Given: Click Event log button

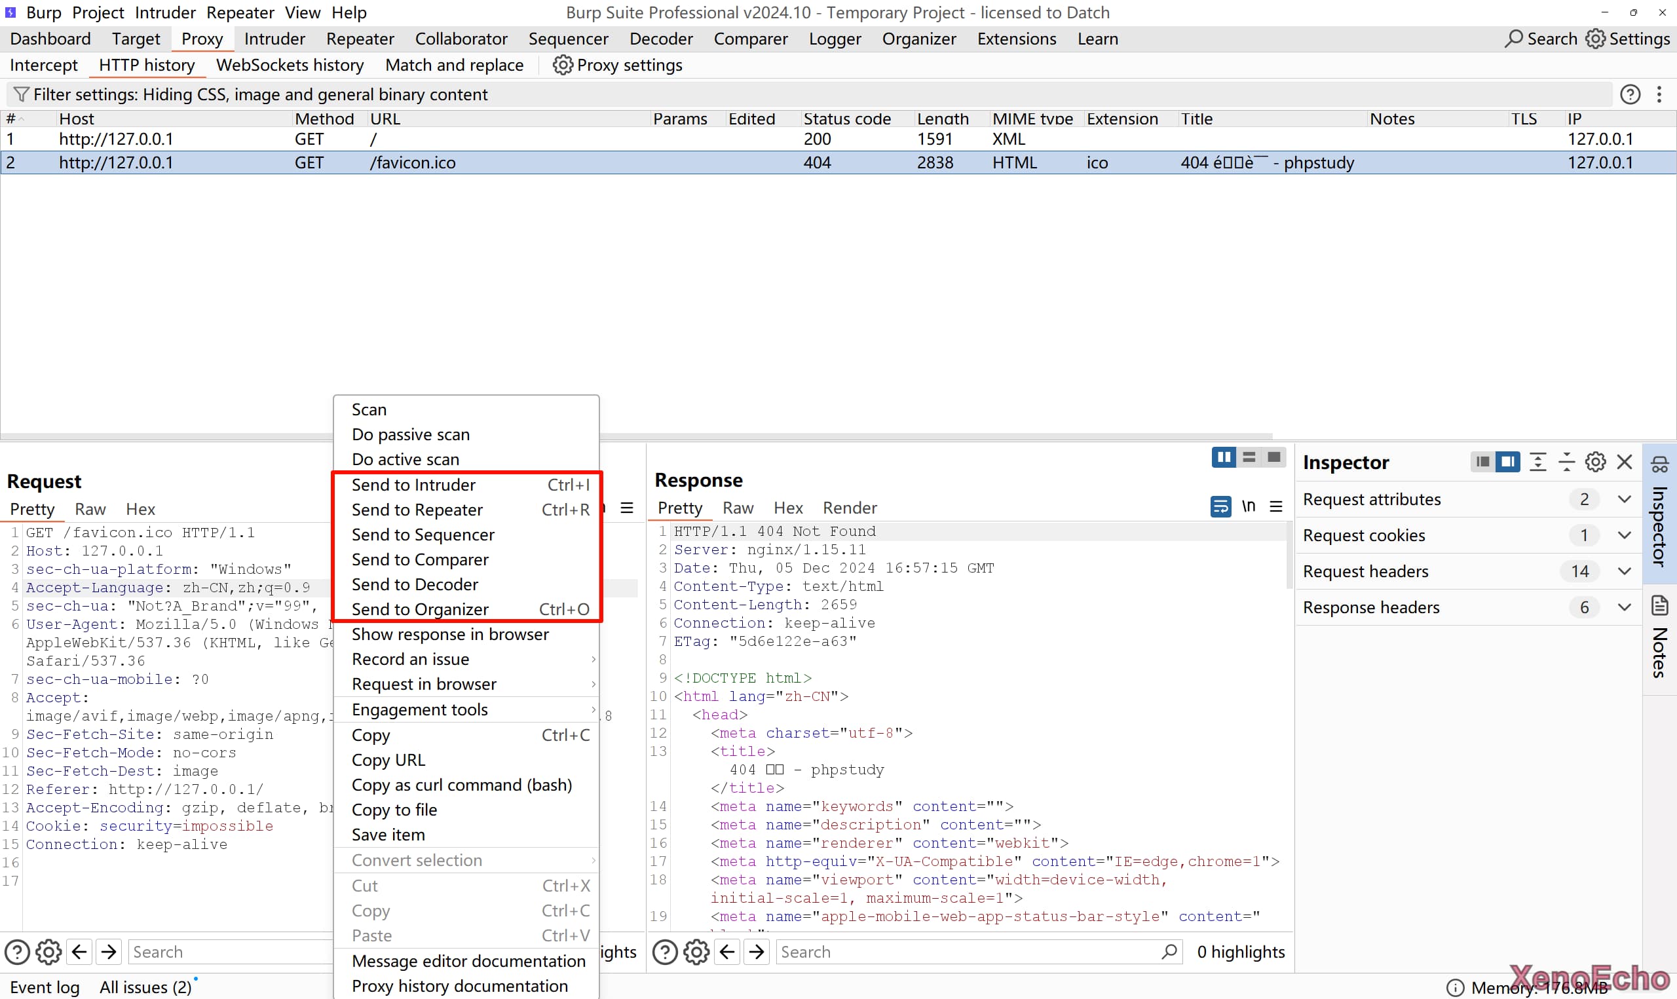Looking at the screenshot, I should tap(45, 987).
